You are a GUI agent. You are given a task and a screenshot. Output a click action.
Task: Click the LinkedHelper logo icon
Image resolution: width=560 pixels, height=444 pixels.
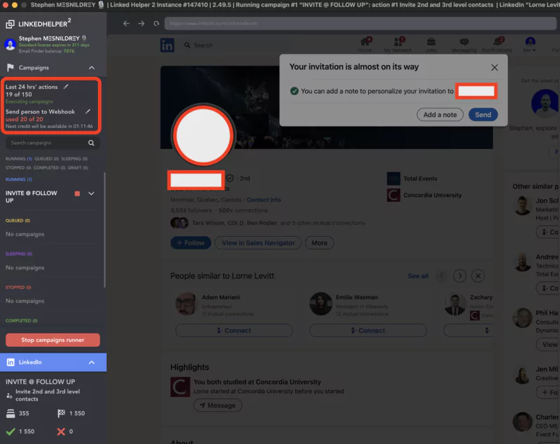10,24
